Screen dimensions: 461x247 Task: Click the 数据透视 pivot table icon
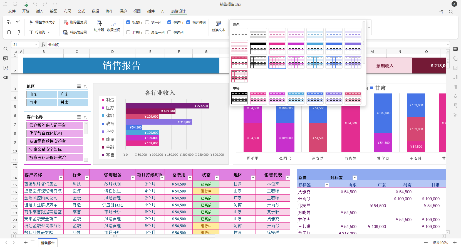(113, 26)
